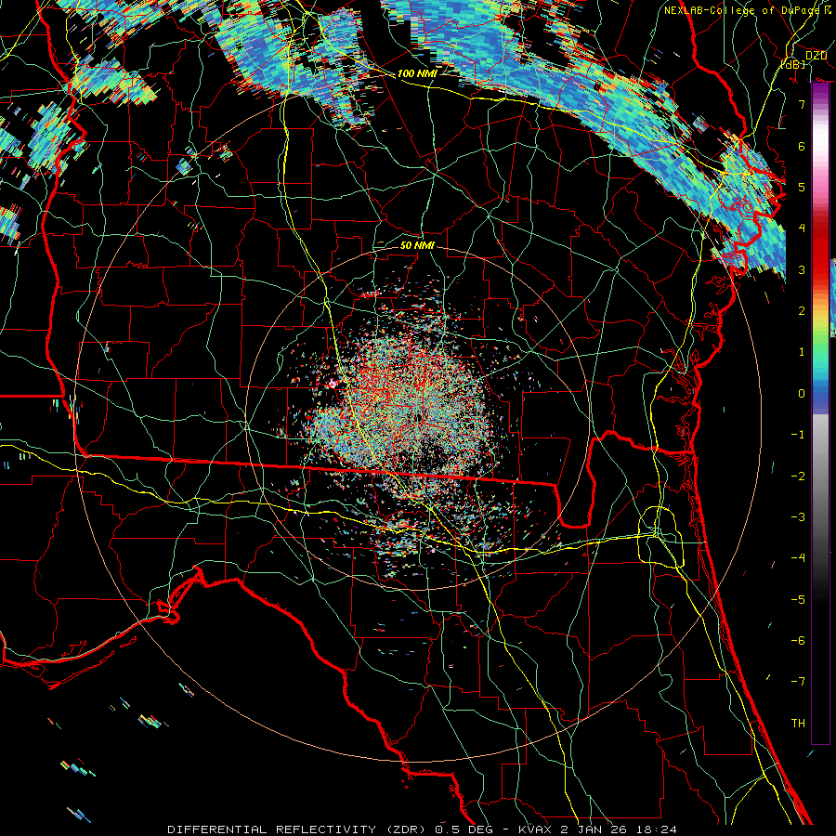The height and width of the screenshot is (836, 836).
Task: Select the -6 scale value
Action: 798,640
